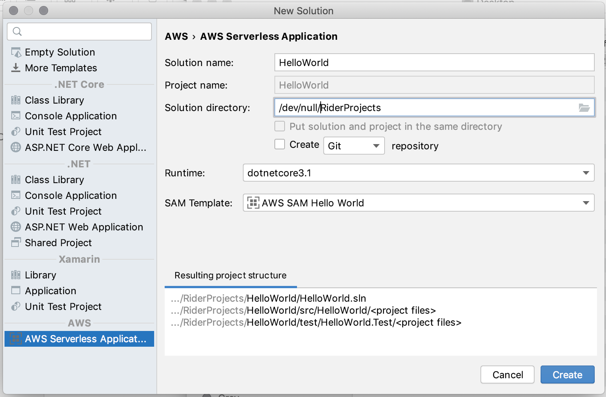Select the ASP.NET Core Web Application globe icon

(x=16, y=147)
